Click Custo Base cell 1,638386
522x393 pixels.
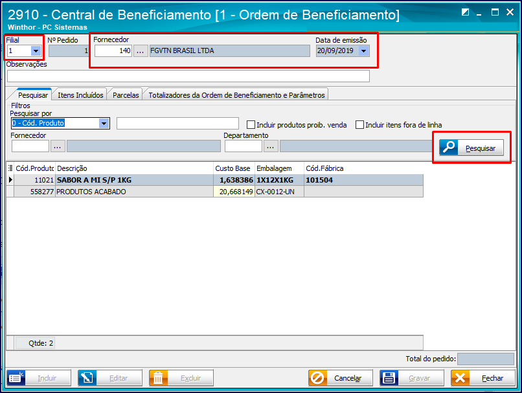234,180
